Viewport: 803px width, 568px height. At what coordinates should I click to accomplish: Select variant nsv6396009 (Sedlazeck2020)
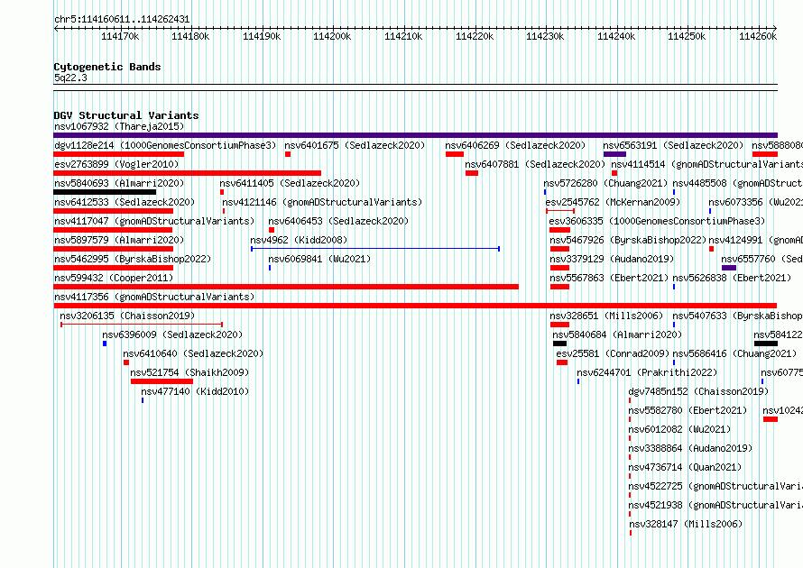pos(172,334)
